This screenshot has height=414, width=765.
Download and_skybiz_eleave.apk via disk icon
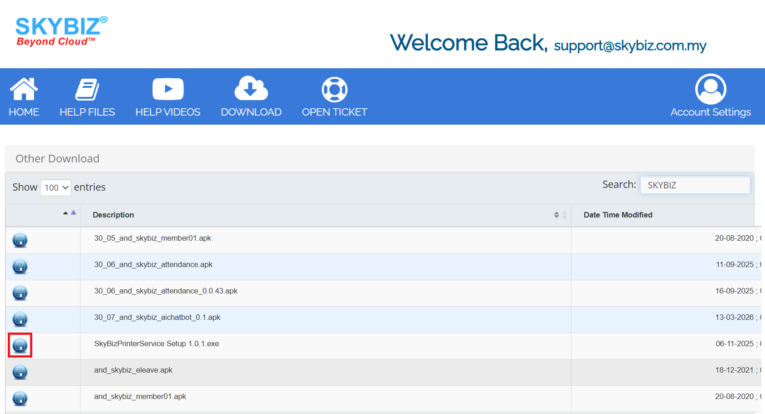[20, 372]
